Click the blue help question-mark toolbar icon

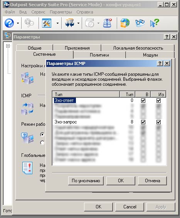(9, 23)
